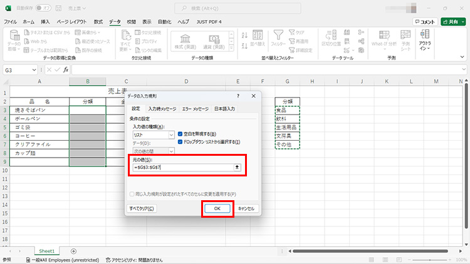This screenshot has height=264, width=470.
Task: Click the add new sheet plus icon
Action: 73,251
